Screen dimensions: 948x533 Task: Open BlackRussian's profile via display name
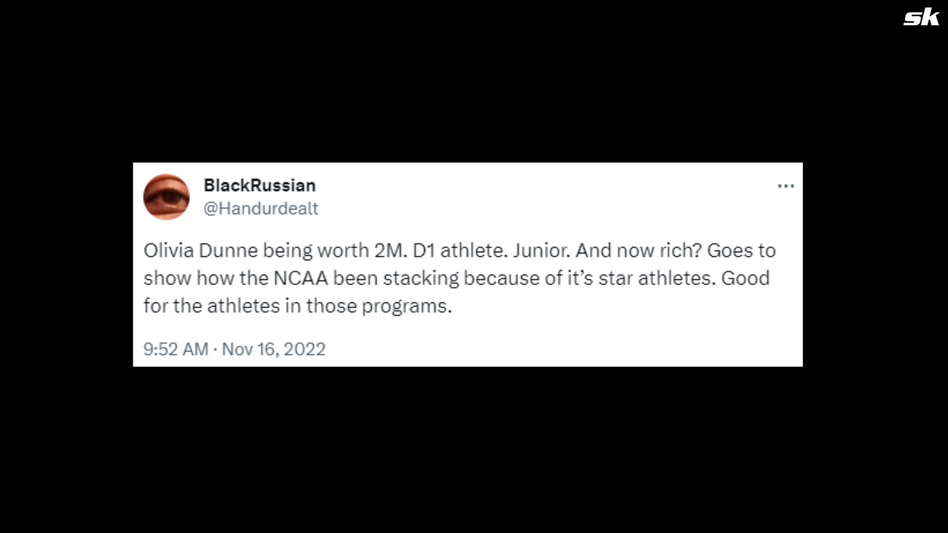tap(260, 186)
